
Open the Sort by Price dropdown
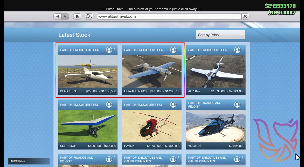coord(220,35)
